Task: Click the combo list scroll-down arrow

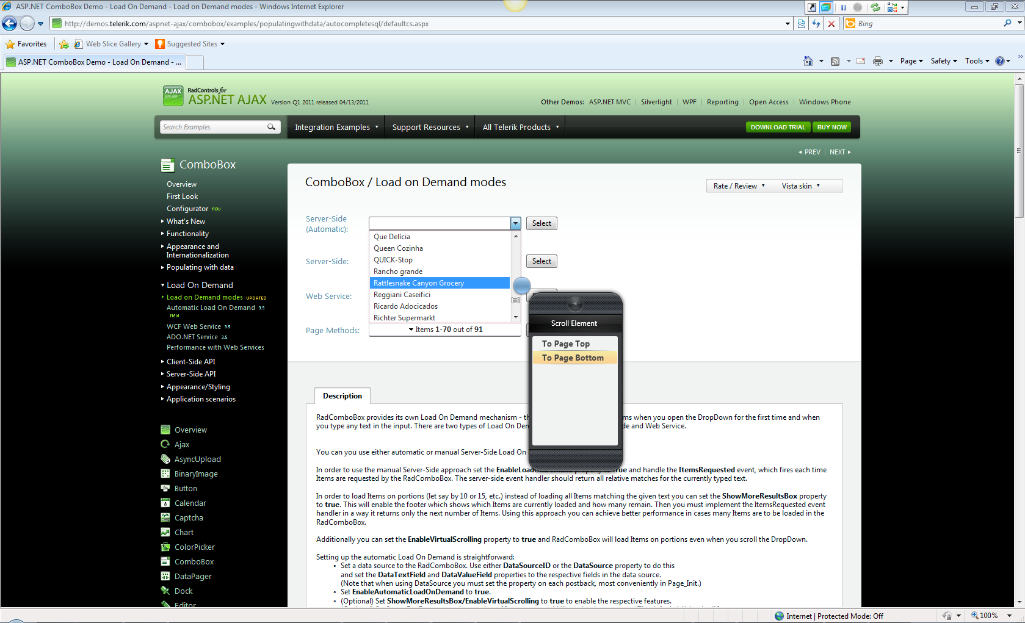Action: (516, 317)
